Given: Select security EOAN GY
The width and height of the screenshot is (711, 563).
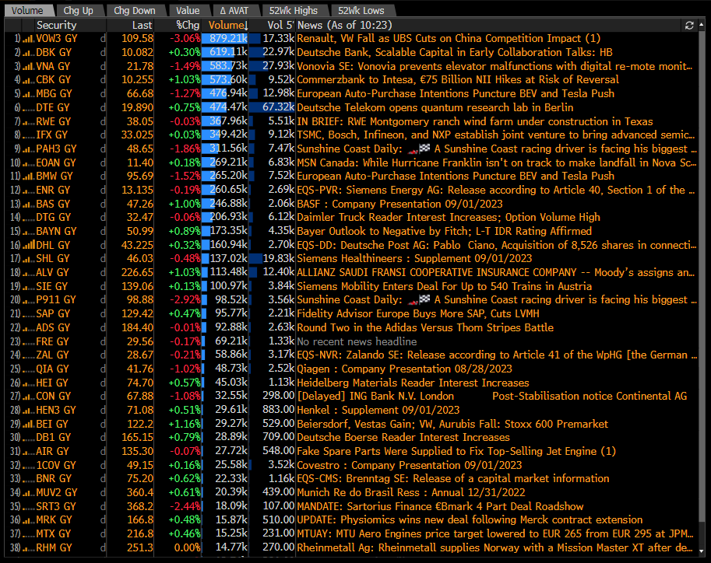Looking at the screenshot, I should (56, 163).
